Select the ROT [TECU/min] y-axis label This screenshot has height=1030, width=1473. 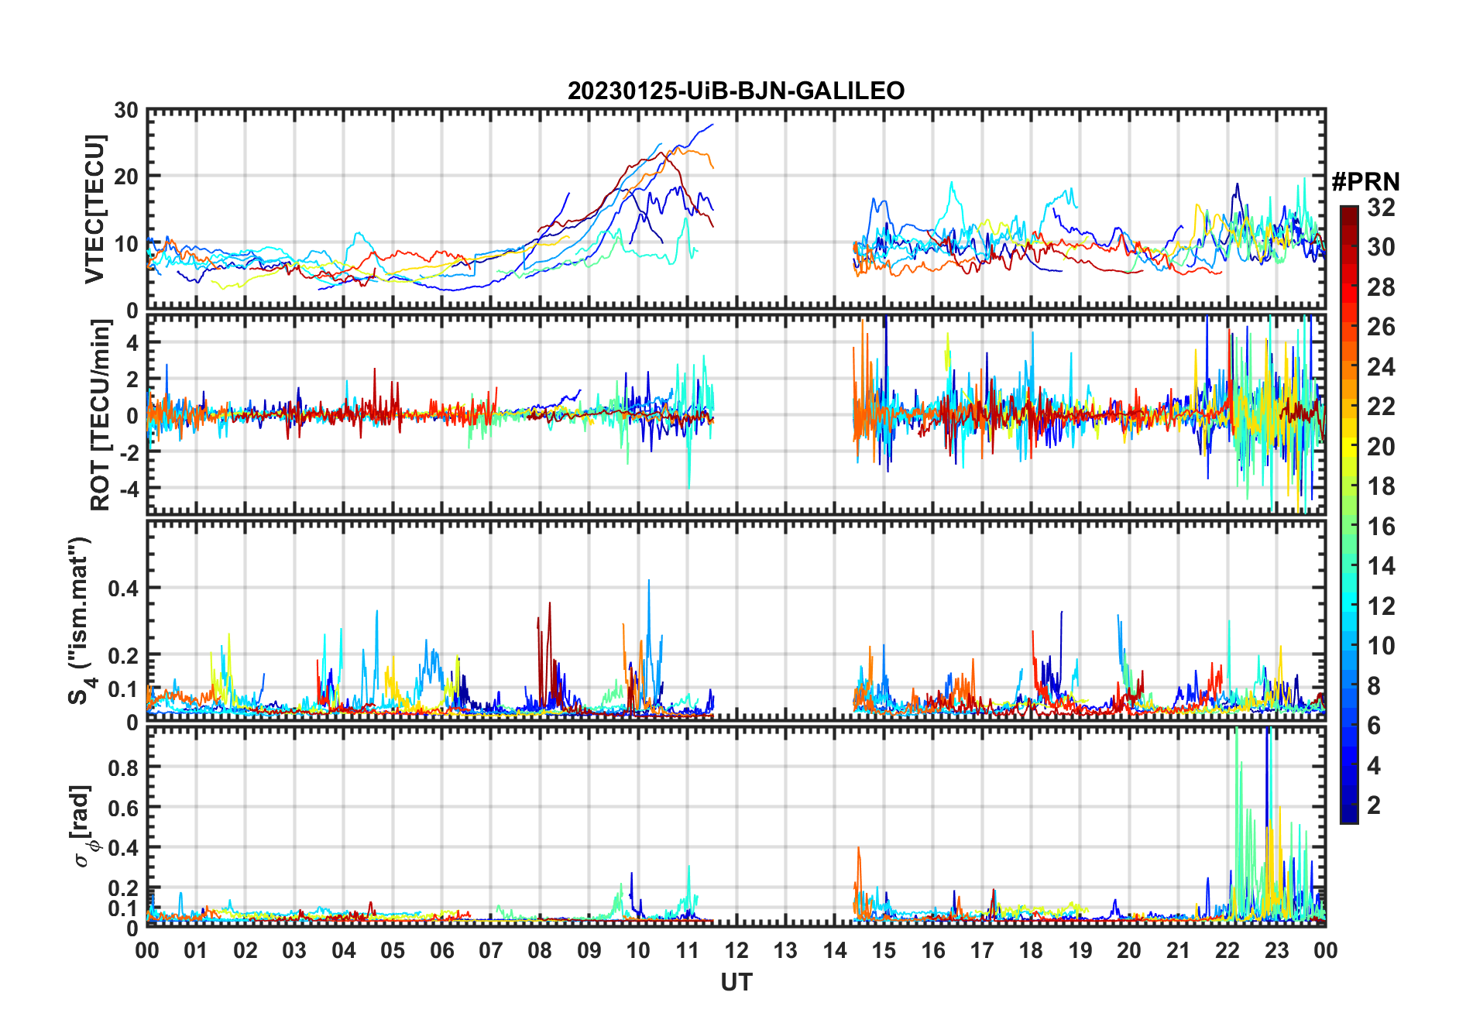point(101,415)
